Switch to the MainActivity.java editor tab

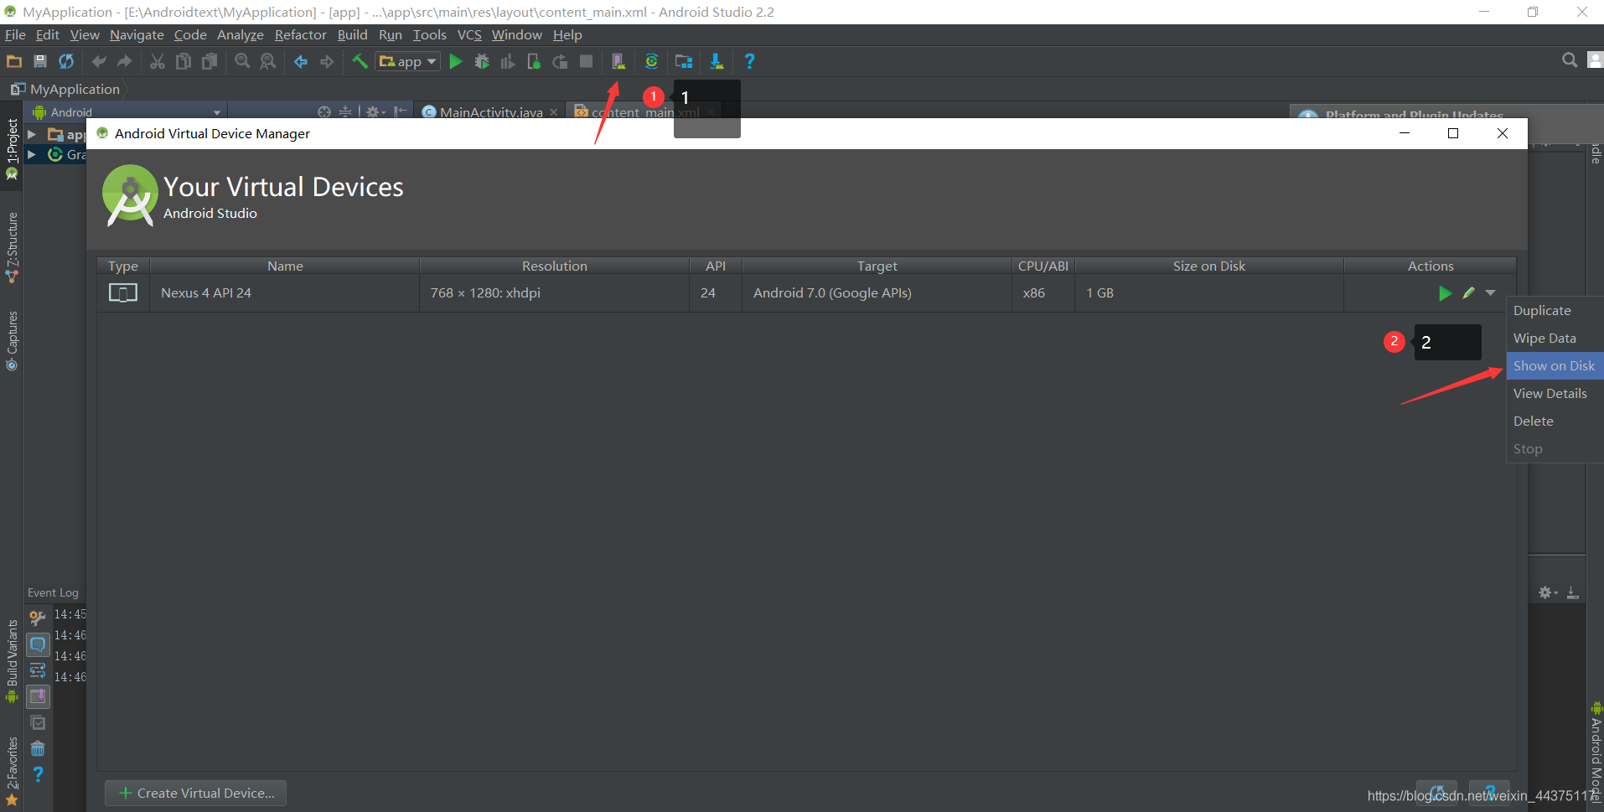[x=490, y=112]
